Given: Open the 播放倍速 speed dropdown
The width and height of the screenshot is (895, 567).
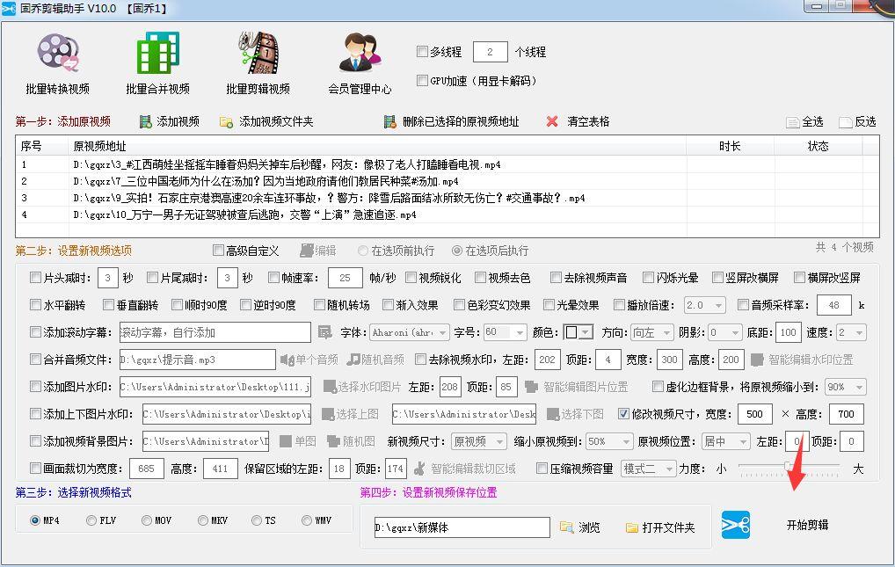Looking at the screenshot, I should pyautogui.click(x=705, y=305).
